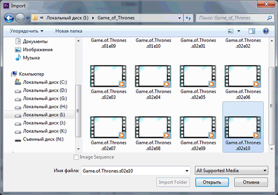
Task: Click the Game.of.Thrones.s02e02 file label
Action: [243, 43]
